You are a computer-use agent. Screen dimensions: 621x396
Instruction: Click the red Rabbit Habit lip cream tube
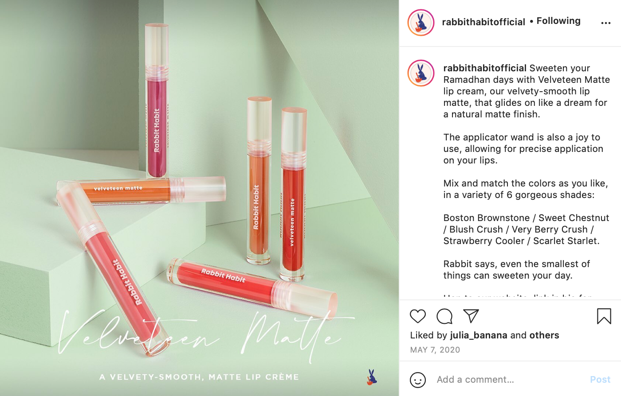coord(252,283)
